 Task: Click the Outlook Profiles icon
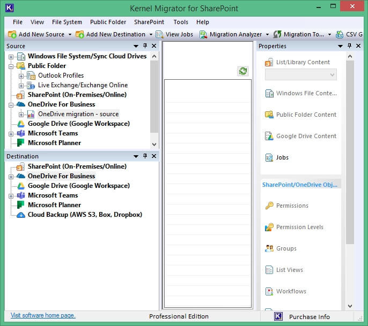(x=31, y=75)
